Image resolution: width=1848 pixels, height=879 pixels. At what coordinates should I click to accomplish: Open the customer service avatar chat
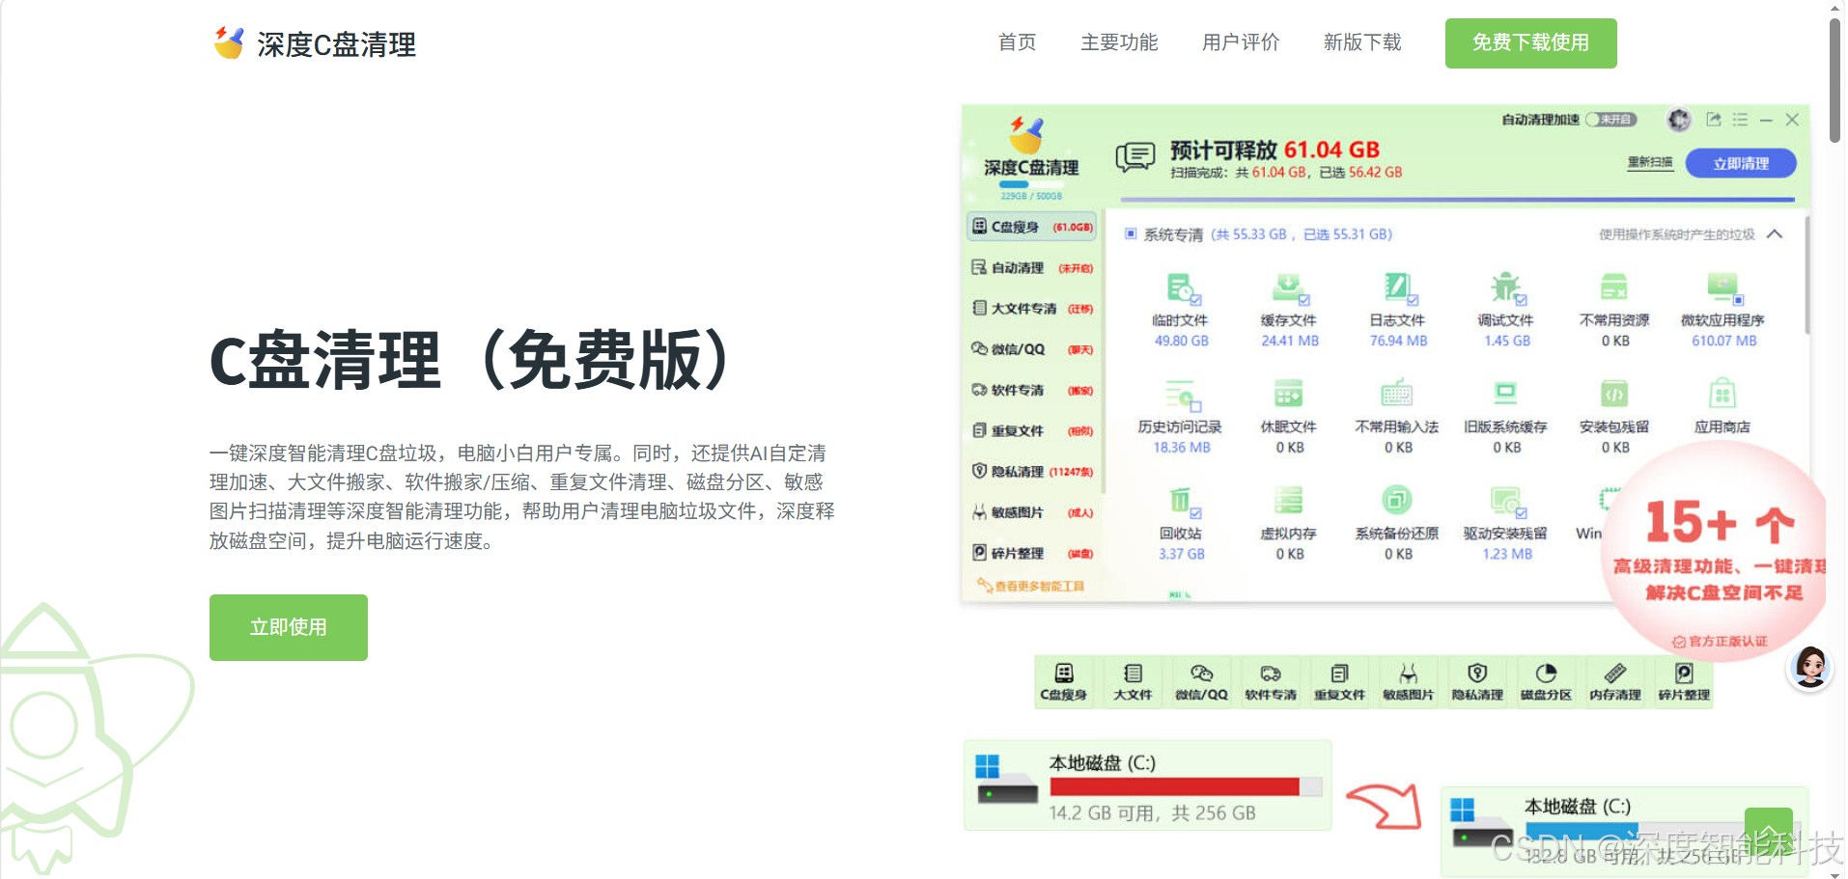tap(1810, 668)
